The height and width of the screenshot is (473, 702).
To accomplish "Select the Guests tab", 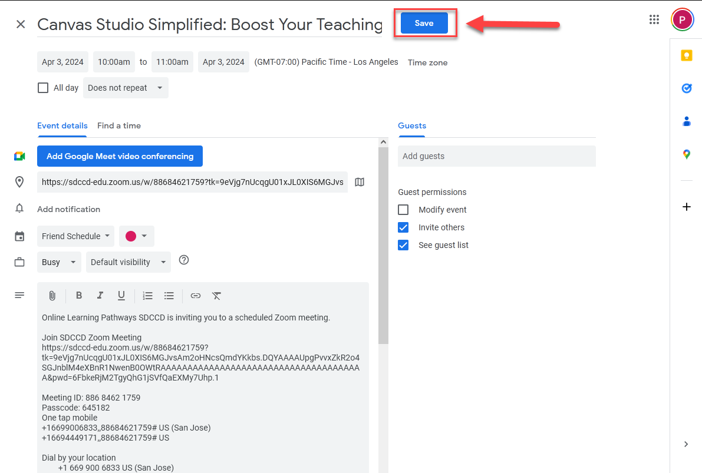I will coord(412,125).
